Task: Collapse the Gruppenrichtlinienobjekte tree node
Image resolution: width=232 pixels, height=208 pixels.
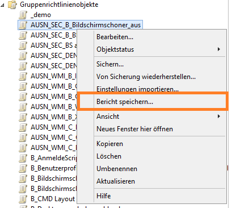Action: pyautogui.click(x=2, y=5)
